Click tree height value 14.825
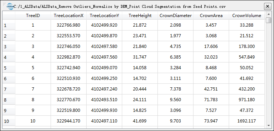274x131 pixels. click(x=140, y=110)
